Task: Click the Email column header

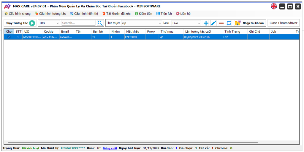Action: pyautogui.click(x=67, y=31)
